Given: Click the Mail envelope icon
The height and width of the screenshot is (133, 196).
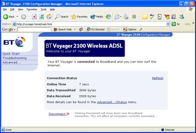Looking at the screenshot, I should click(117, 17).
